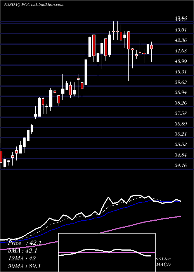Pick the 38.94 price label
The height and width of the screenshot is (272, 194).
click(181, 92)
